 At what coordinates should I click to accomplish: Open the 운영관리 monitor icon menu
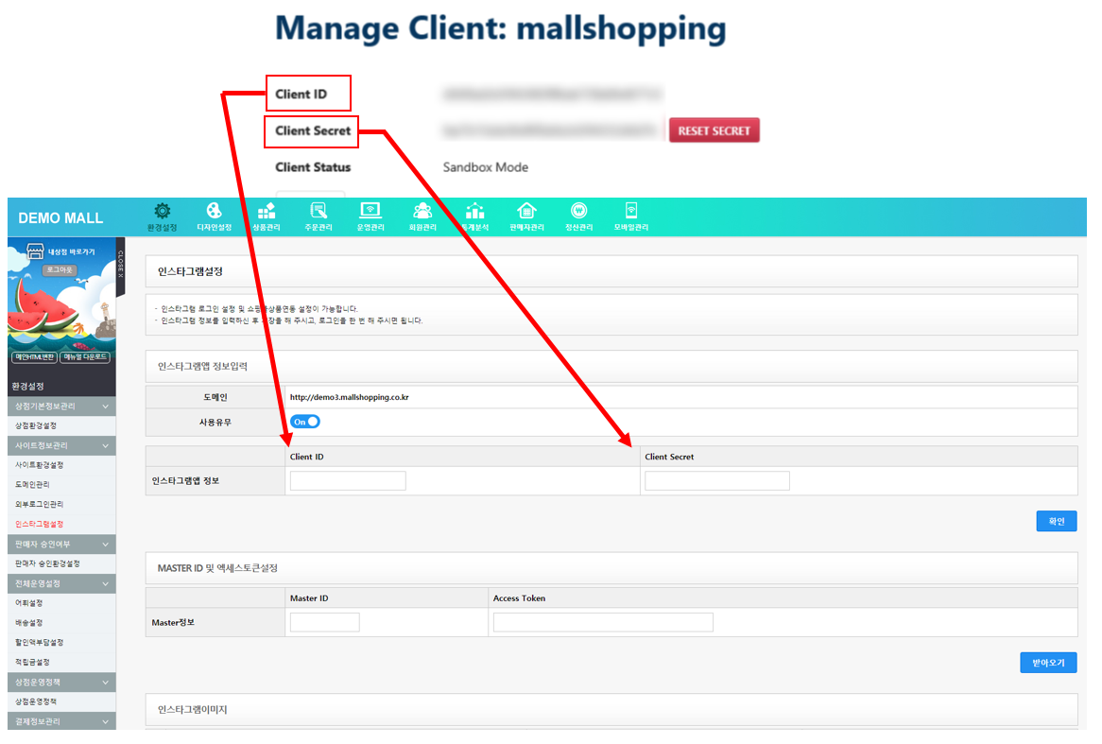click(x=370, y=216)
